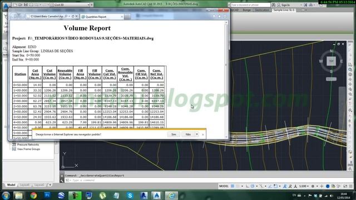Click the refresh icon in IE address bar
This screenshot has width=356, height=200.
click(x=73, y=16)
